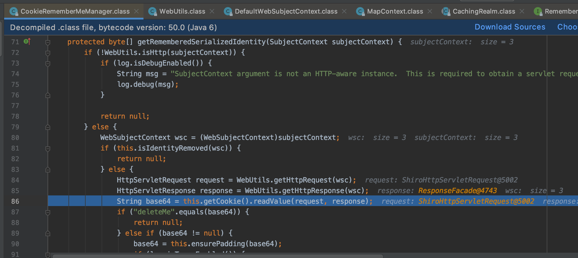This screenshot has height=258, width=578.
Task: Collapse method fold marker at line 71
Action: tap(48, 42)
